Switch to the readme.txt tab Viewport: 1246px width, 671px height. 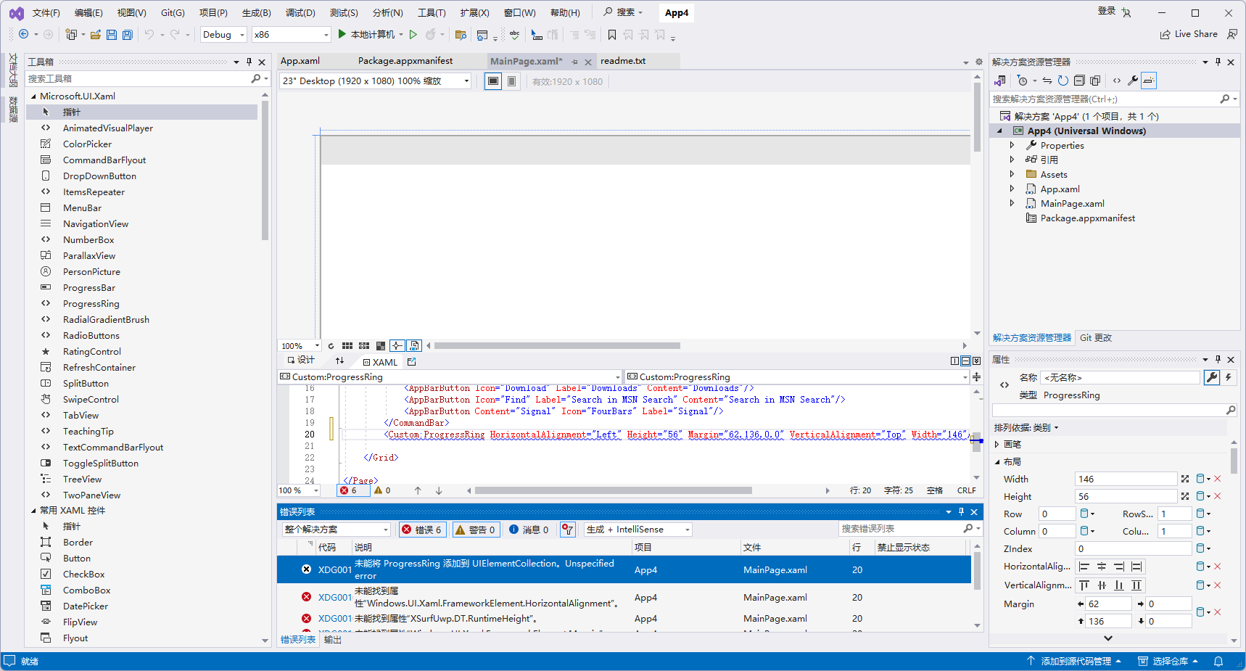tap(623, 61)
